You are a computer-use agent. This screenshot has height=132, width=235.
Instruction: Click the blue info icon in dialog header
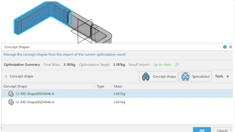pos(225,47)
